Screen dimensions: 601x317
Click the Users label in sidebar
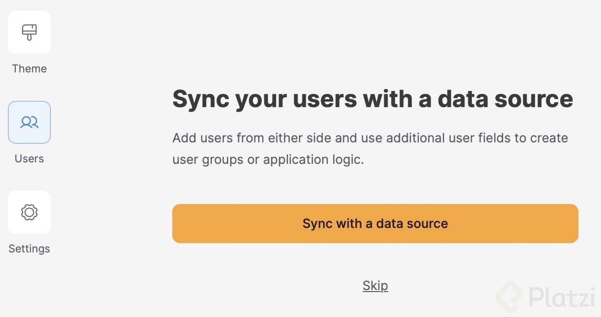point(29,158)
